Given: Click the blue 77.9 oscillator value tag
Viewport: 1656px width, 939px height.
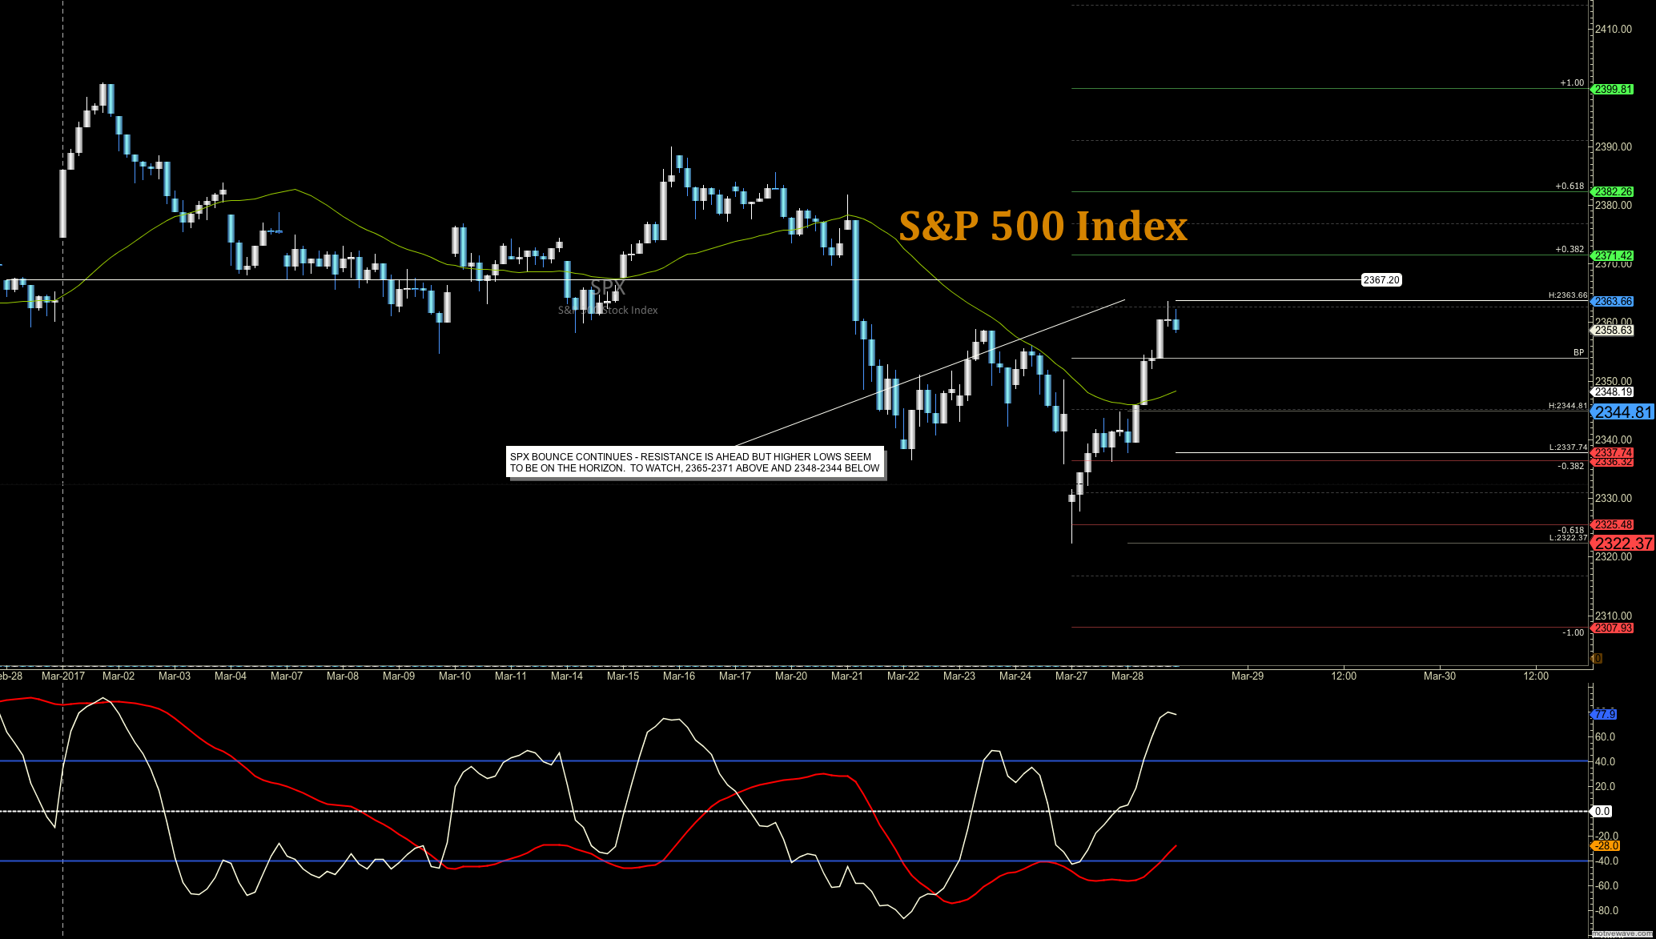Looking at the screenshot, I should 1605,714.
